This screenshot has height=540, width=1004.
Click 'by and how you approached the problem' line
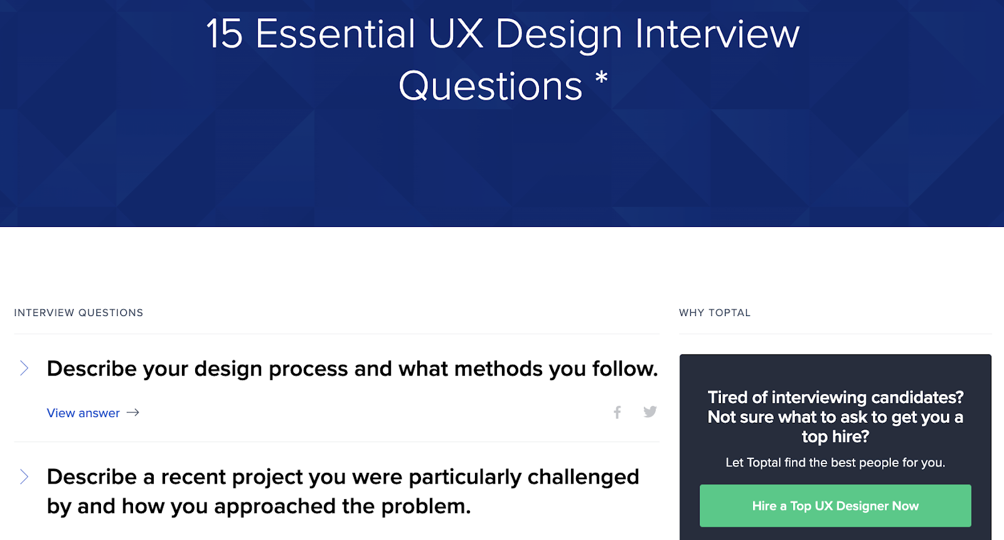[x=259, y=506]
